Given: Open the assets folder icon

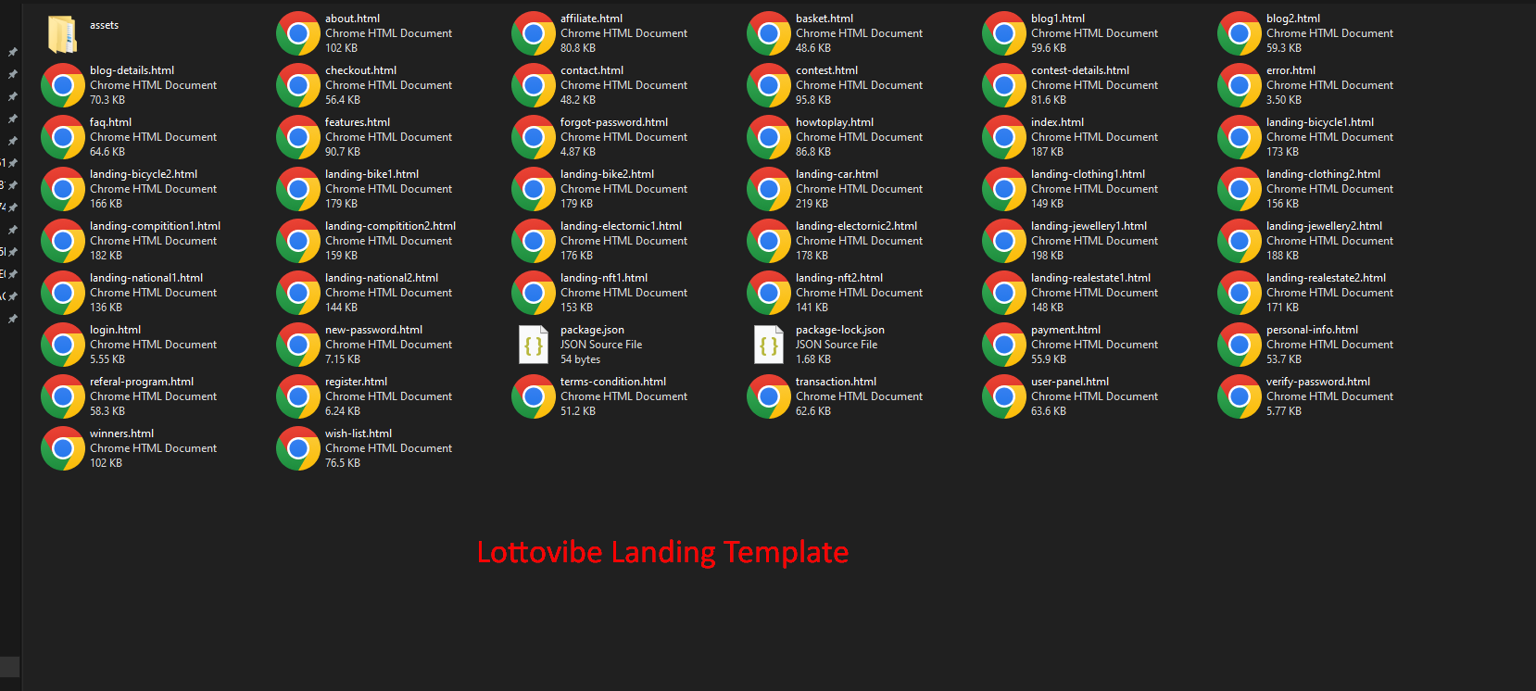Looking at the screenshot, I should point(63,33).
